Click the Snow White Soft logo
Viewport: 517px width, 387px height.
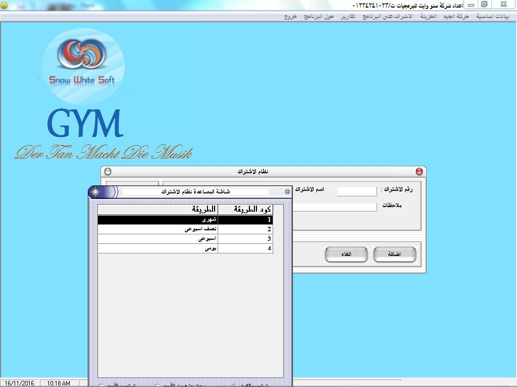(x=83, y=66)
